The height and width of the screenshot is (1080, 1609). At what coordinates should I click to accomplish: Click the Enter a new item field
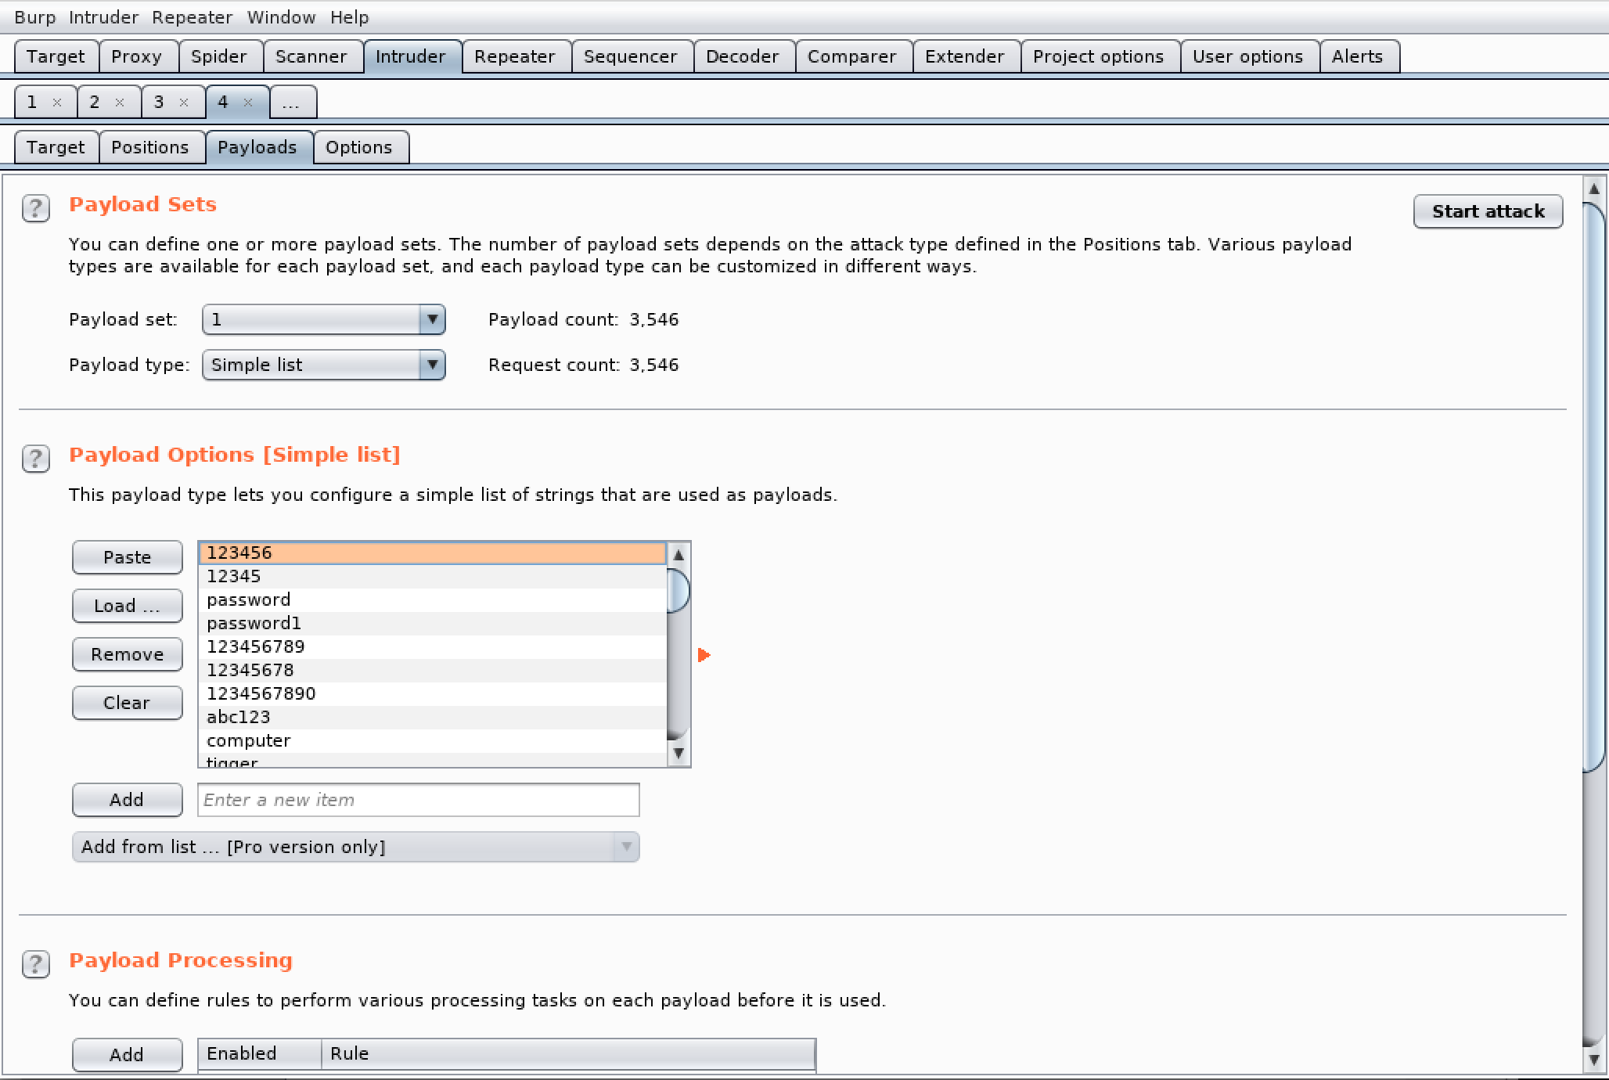(x=419, y=800)
